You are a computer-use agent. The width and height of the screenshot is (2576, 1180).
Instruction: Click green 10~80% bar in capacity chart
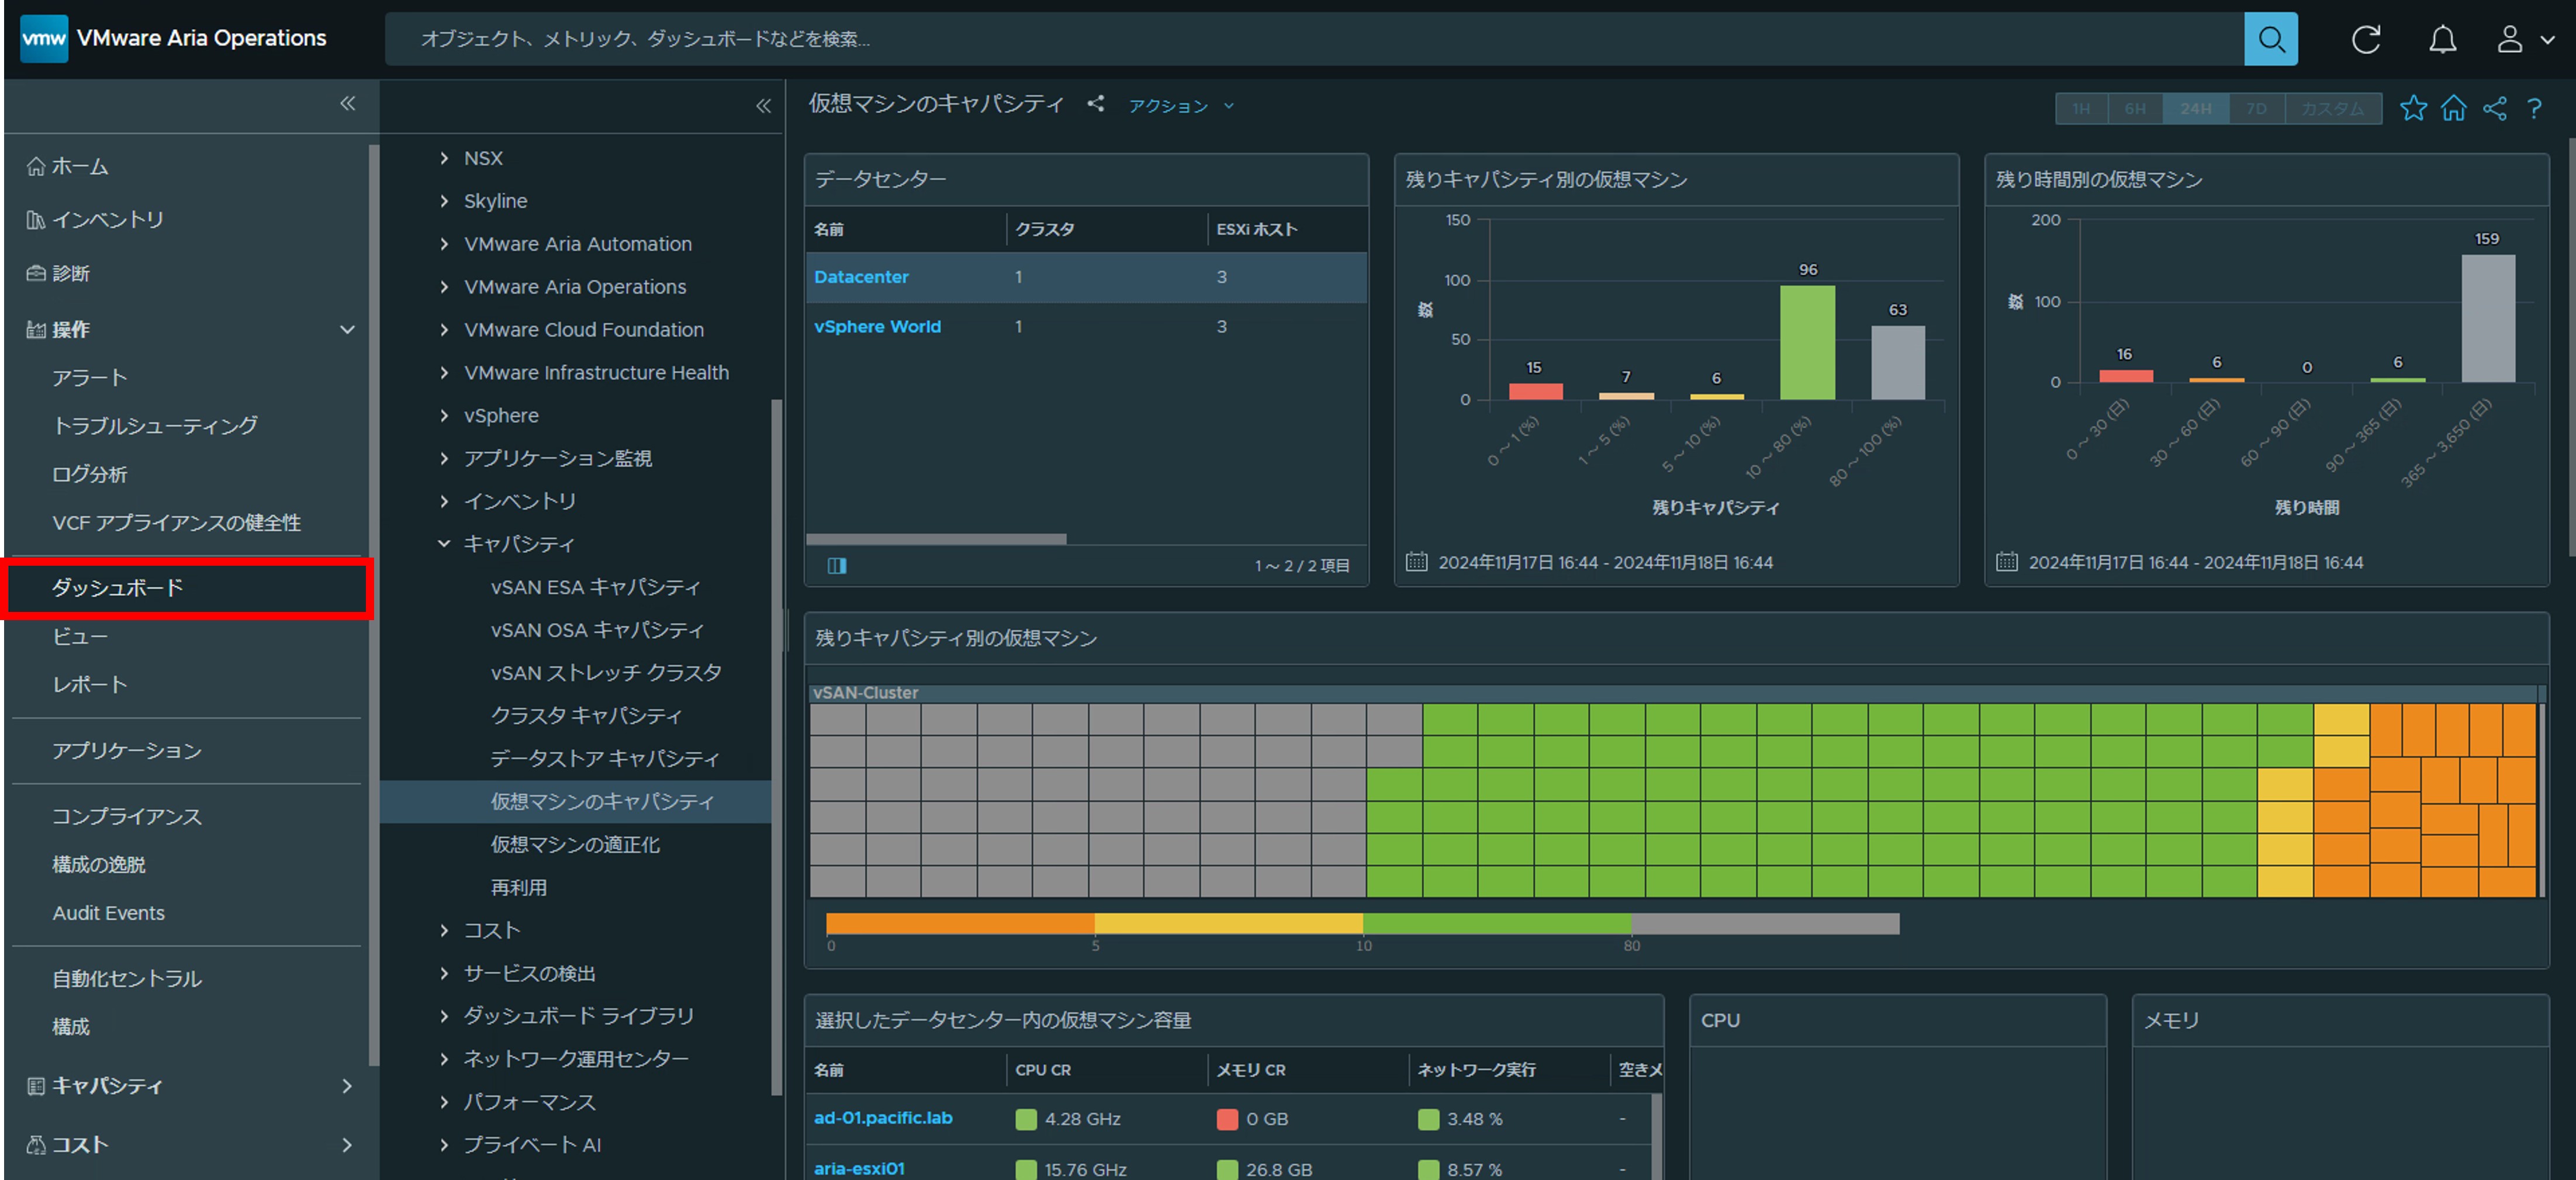1807,343
